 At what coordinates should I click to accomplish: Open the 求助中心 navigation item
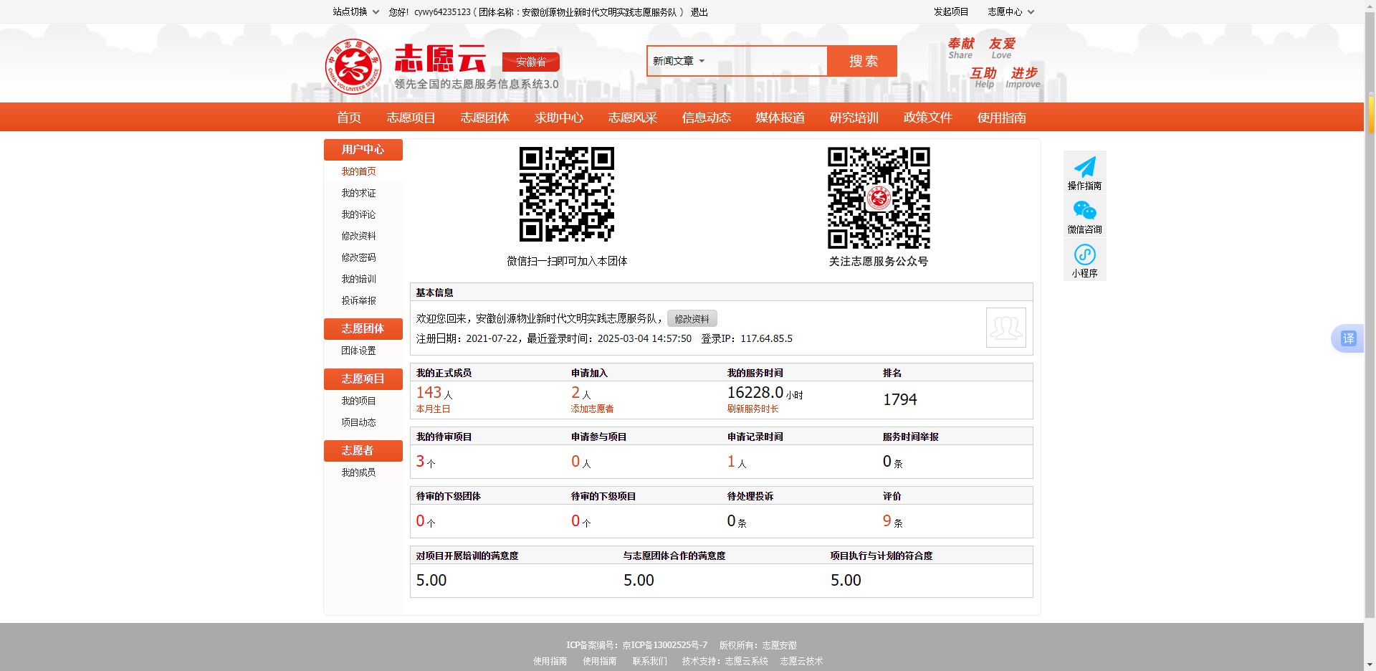(x=559, y=118)
